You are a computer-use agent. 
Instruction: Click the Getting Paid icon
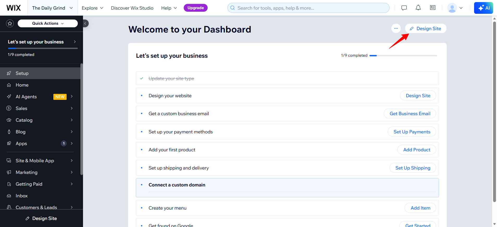(x=9, y=184)
